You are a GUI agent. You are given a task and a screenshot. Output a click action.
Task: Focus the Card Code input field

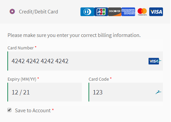click(126, 92)
